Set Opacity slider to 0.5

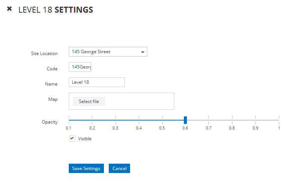[162, 120]
